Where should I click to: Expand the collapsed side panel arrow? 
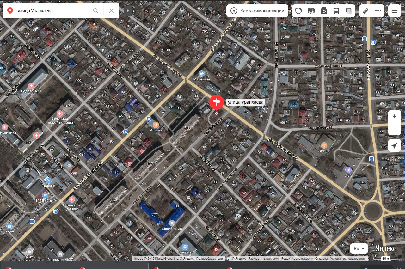coord(127,11)
